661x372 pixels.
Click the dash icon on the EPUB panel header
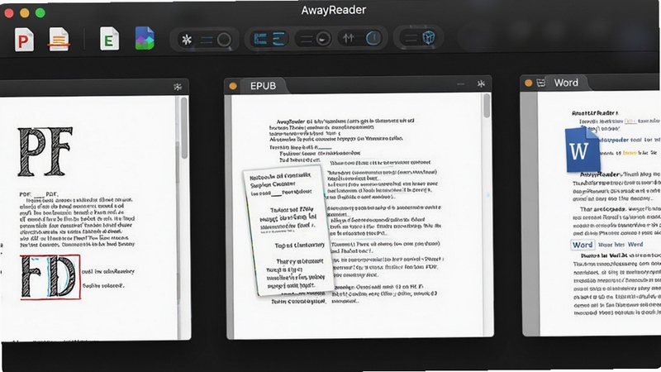[461, 84]
